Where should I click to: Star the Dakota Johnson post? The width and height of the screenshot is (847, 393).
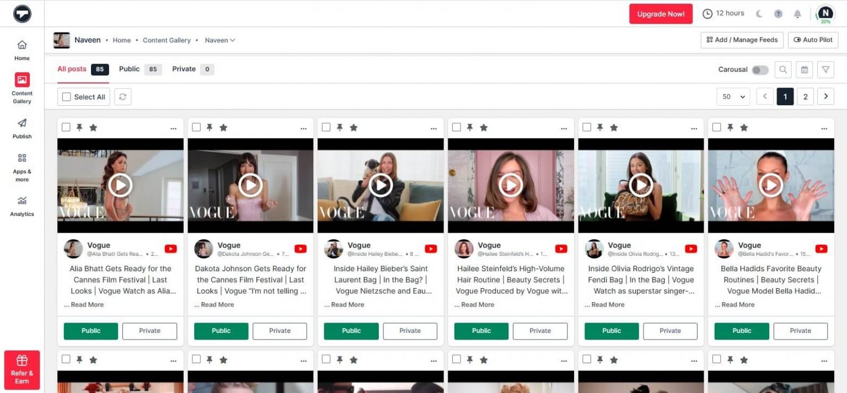(x=223, y=127)
